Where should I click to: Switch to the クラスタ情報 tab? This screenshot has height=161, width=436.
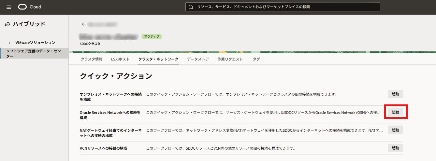coord(92,59)
